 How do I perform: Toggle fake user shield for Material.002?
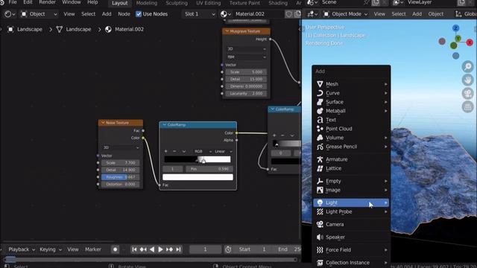pos(288,14)
